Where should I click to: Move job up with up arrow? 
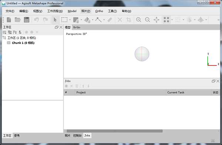[x=83, y=86]
